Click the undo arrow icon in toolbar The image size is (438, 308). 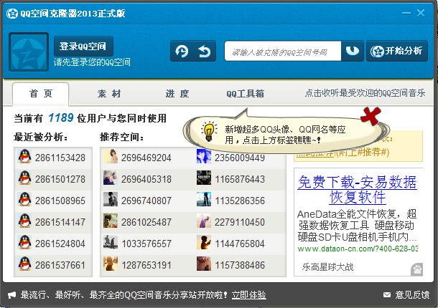click(205, 52)
